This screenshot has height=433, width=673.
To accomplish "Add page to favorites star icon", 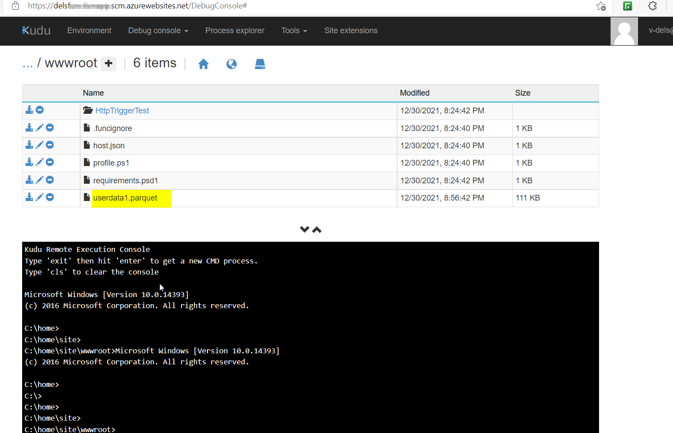I will (601, 6).
